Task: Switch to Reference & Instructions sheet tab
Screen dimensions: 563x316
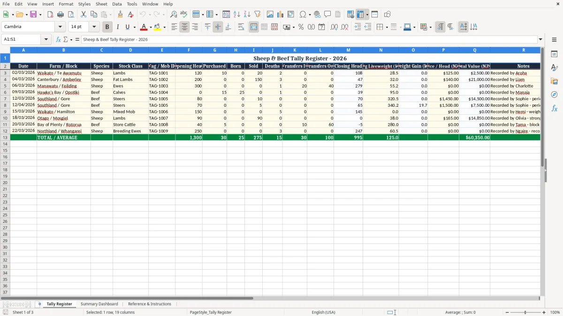Action: [x=150, y=304]
